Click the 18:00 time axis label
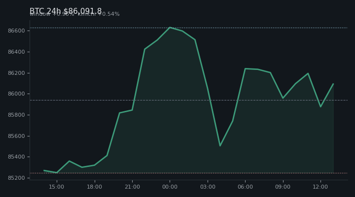This screenshot has height=197, width=355. click(x=94, y=187)
